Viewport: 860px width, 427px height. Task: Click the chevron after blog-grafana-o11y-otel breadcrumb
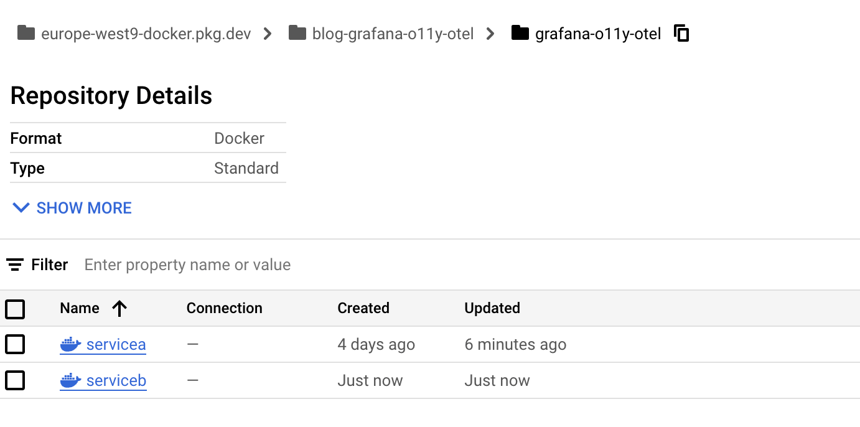(x=491, y=33)
